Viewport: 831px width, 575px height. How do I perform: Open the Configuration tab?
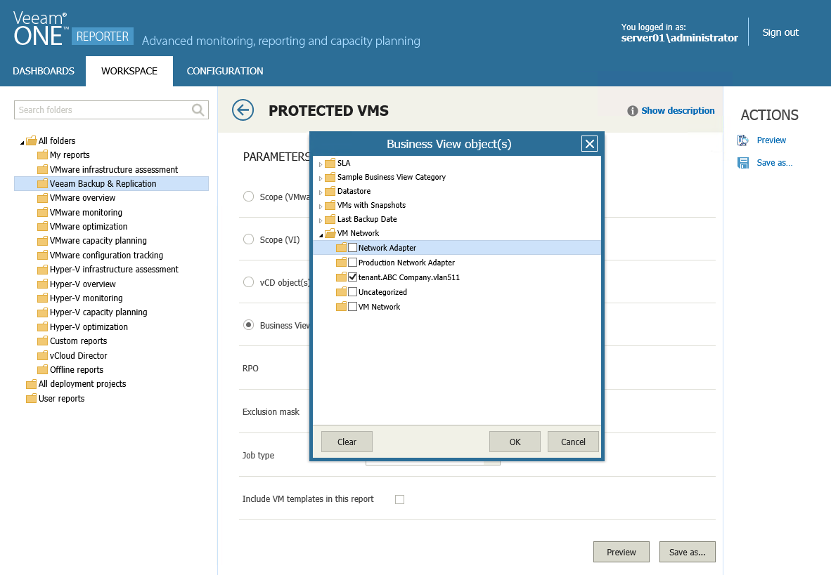click(225, 71)
